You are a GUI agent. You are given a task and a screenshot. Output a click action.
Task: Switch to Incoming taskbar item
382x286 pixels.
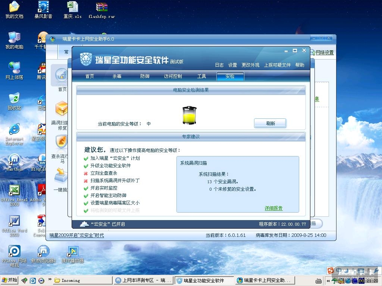pos(83,281)
